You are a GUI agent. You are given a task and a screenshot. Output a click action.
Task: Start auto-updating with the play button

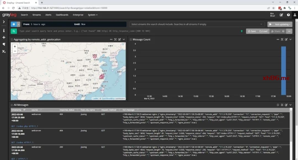point(270,24)
